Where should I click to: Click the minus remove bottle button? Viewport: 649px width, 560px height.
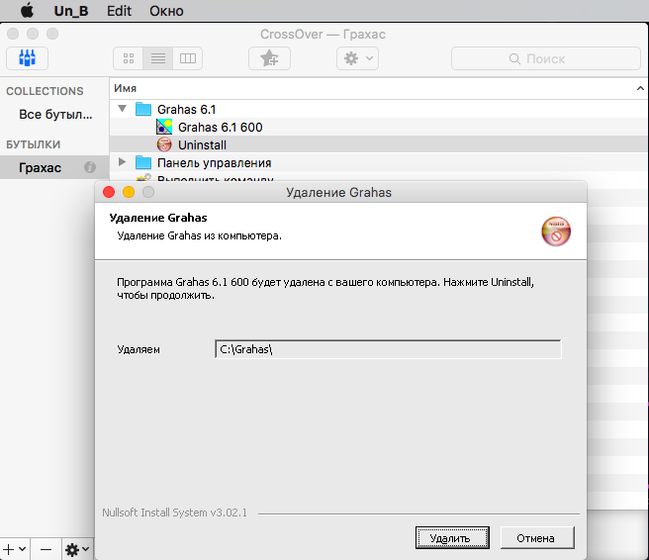(x=46, y=549)
